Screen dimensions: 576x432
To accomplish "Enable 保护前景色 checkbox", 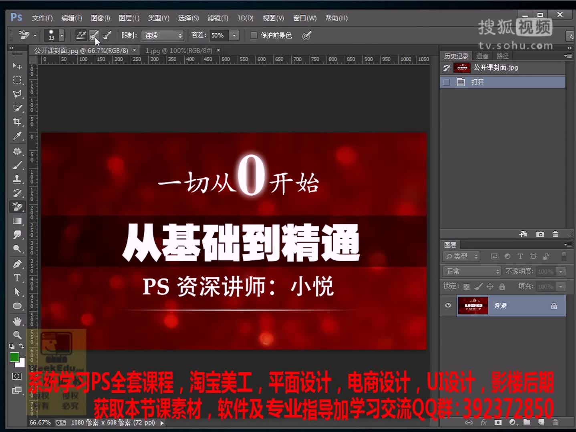I will pos(254,35).
